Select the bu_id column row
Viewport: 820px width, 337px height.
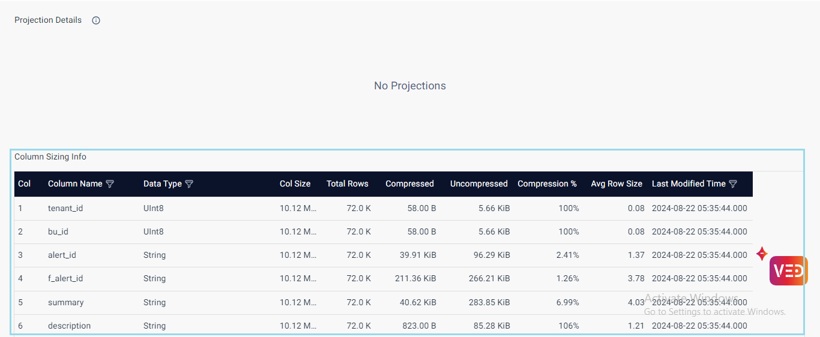[x=58, y=231]
